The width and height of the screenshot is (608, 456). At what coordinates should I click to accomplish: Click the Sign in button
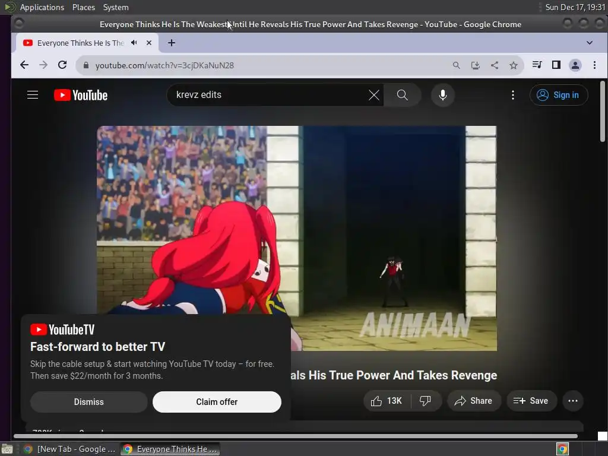(559, 95)
